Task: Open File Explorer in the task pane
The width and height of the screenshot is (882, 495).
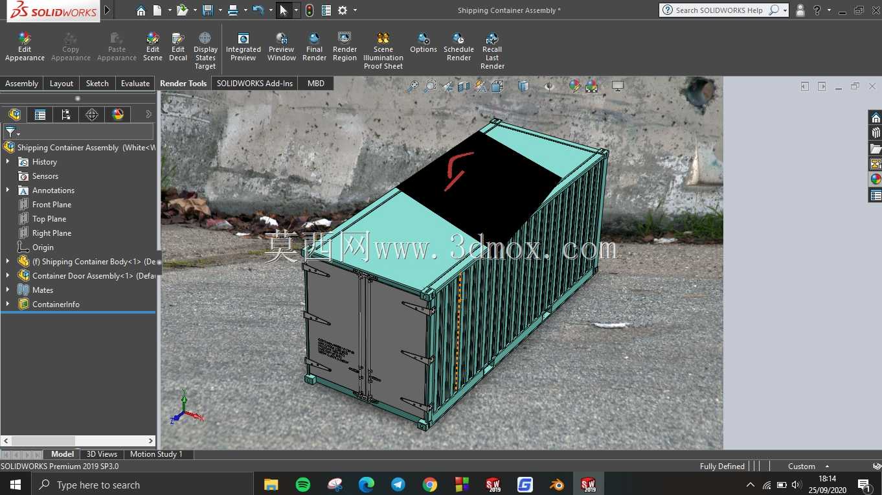Action: coord(876,148)
